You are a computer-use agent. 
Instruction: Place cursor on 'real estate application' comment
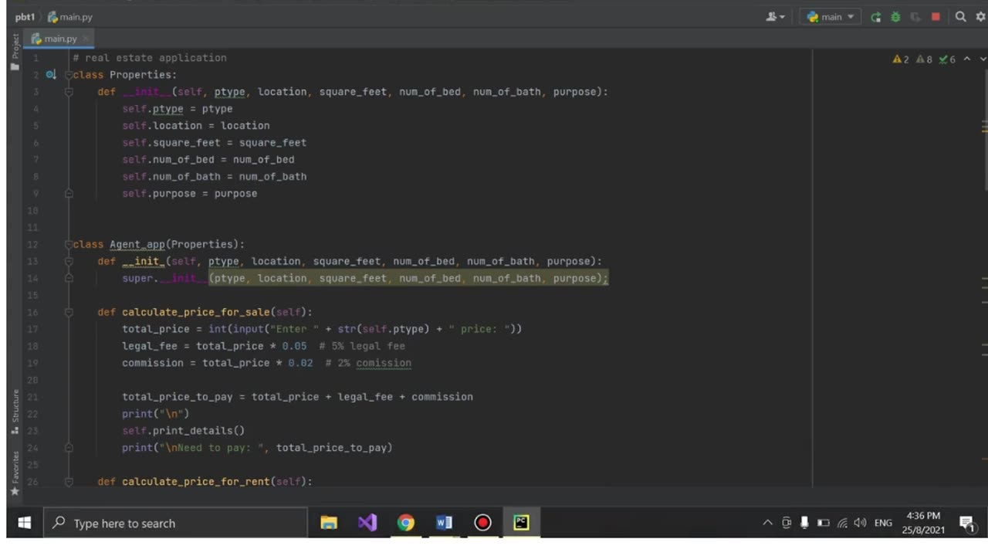[155, 58]
